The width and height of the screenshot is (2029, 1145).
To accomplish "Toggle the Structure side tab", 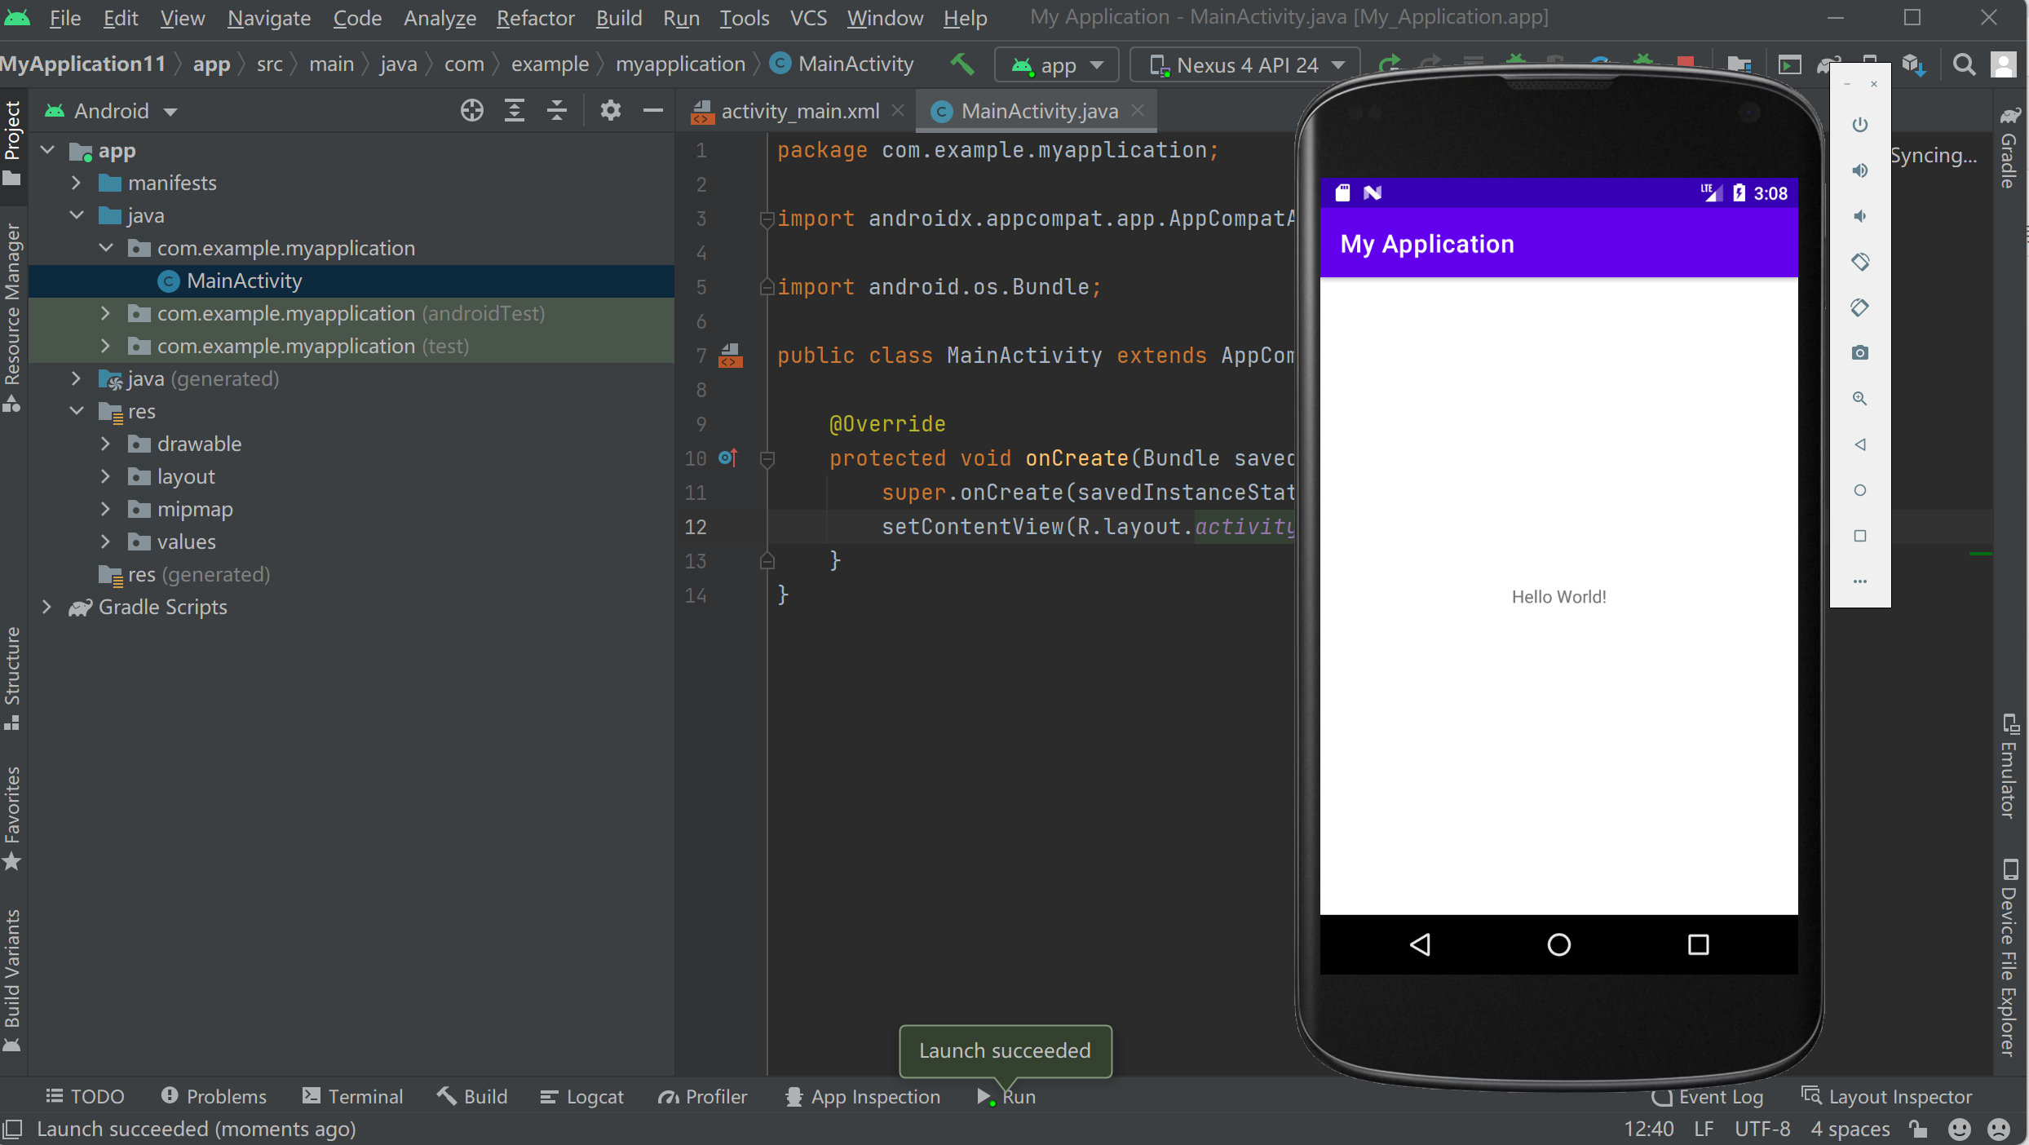I will click(x=12, y=678).
